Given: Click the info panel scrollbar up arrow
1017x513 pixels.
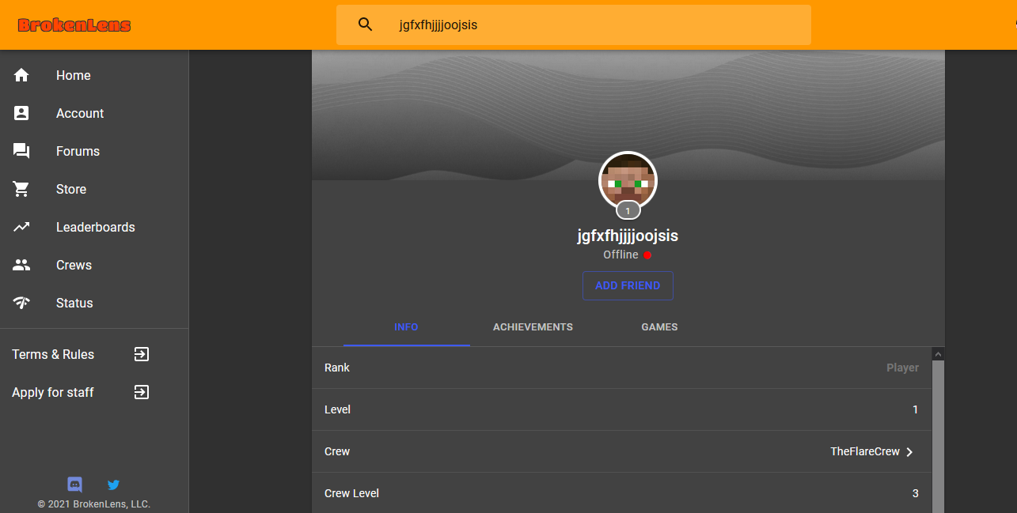Looking at the screenshot, I should (939, 354).
